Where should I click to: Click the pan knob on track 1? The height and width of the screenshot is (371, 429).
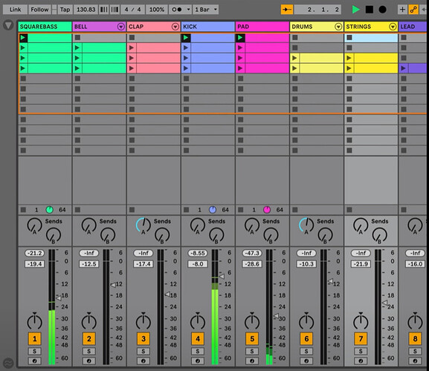(x=34, y=321)
